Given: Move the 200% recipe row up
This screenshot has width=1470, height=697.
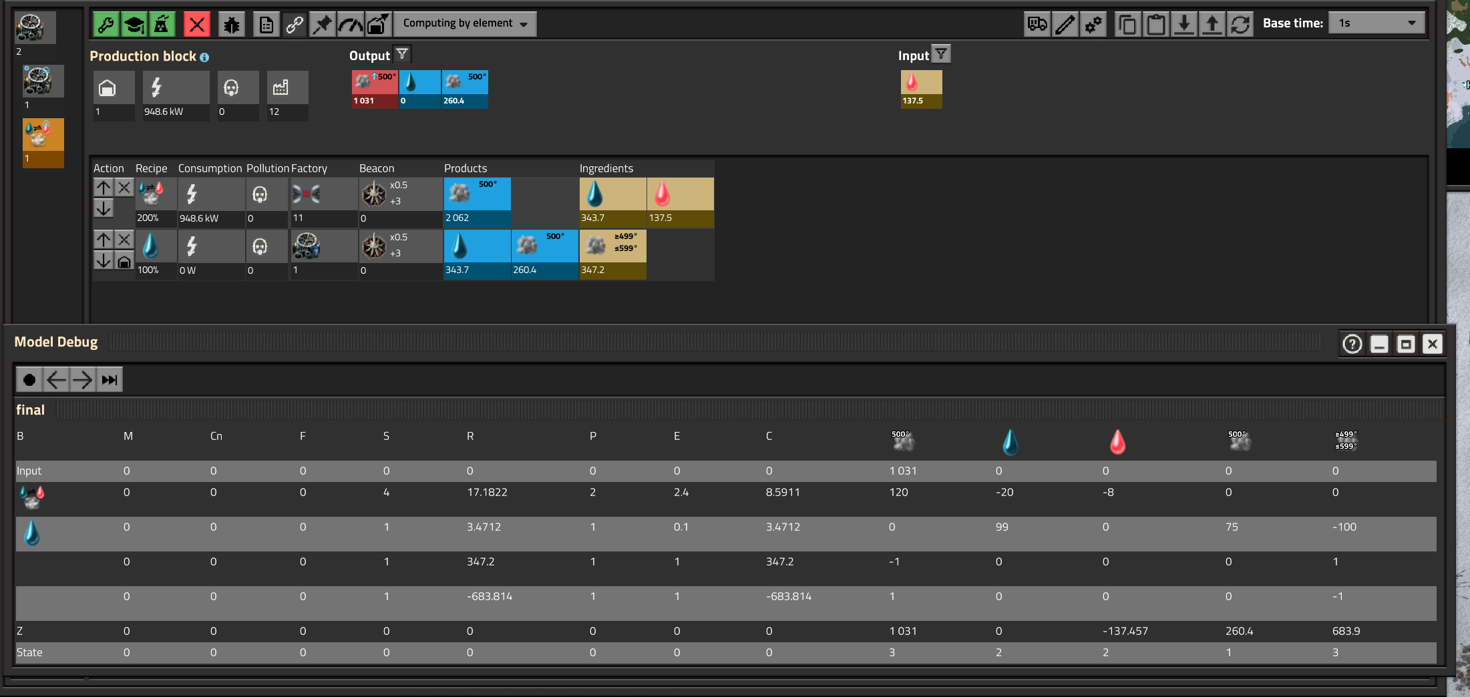Looking at the screenshot, I should coord(103,188).
